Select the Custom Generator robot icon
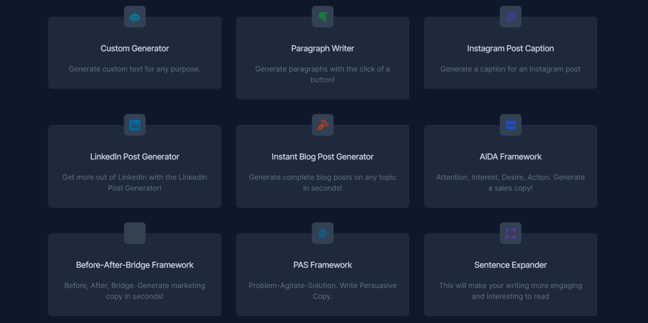 135,16
